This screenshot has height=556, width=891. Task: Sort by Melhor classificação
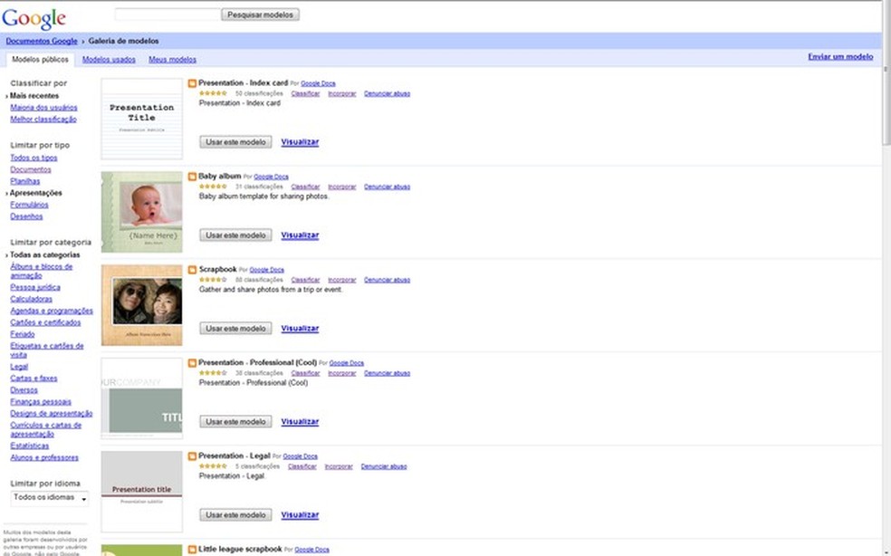[x=43, y=120]
